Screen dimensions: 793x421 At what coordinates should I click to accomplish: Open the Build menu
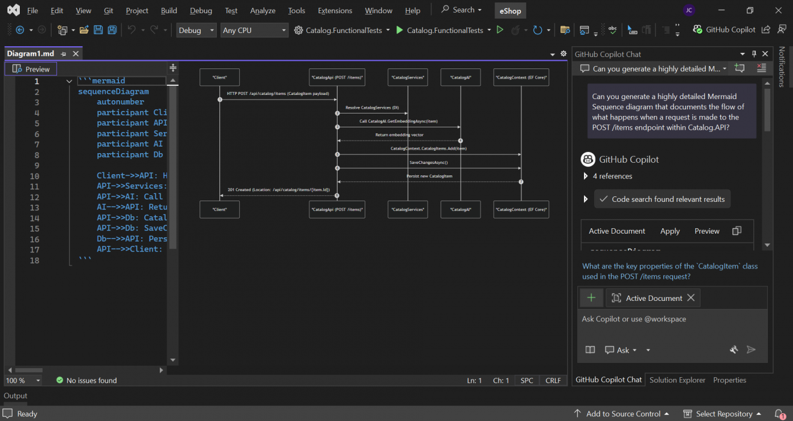click(x=169, y=10)
